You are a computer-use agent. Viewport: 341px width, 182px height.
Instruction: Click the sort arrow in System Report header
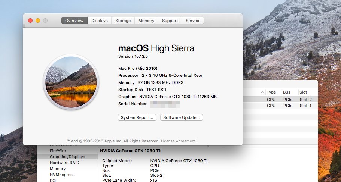[x=262, y=92]
